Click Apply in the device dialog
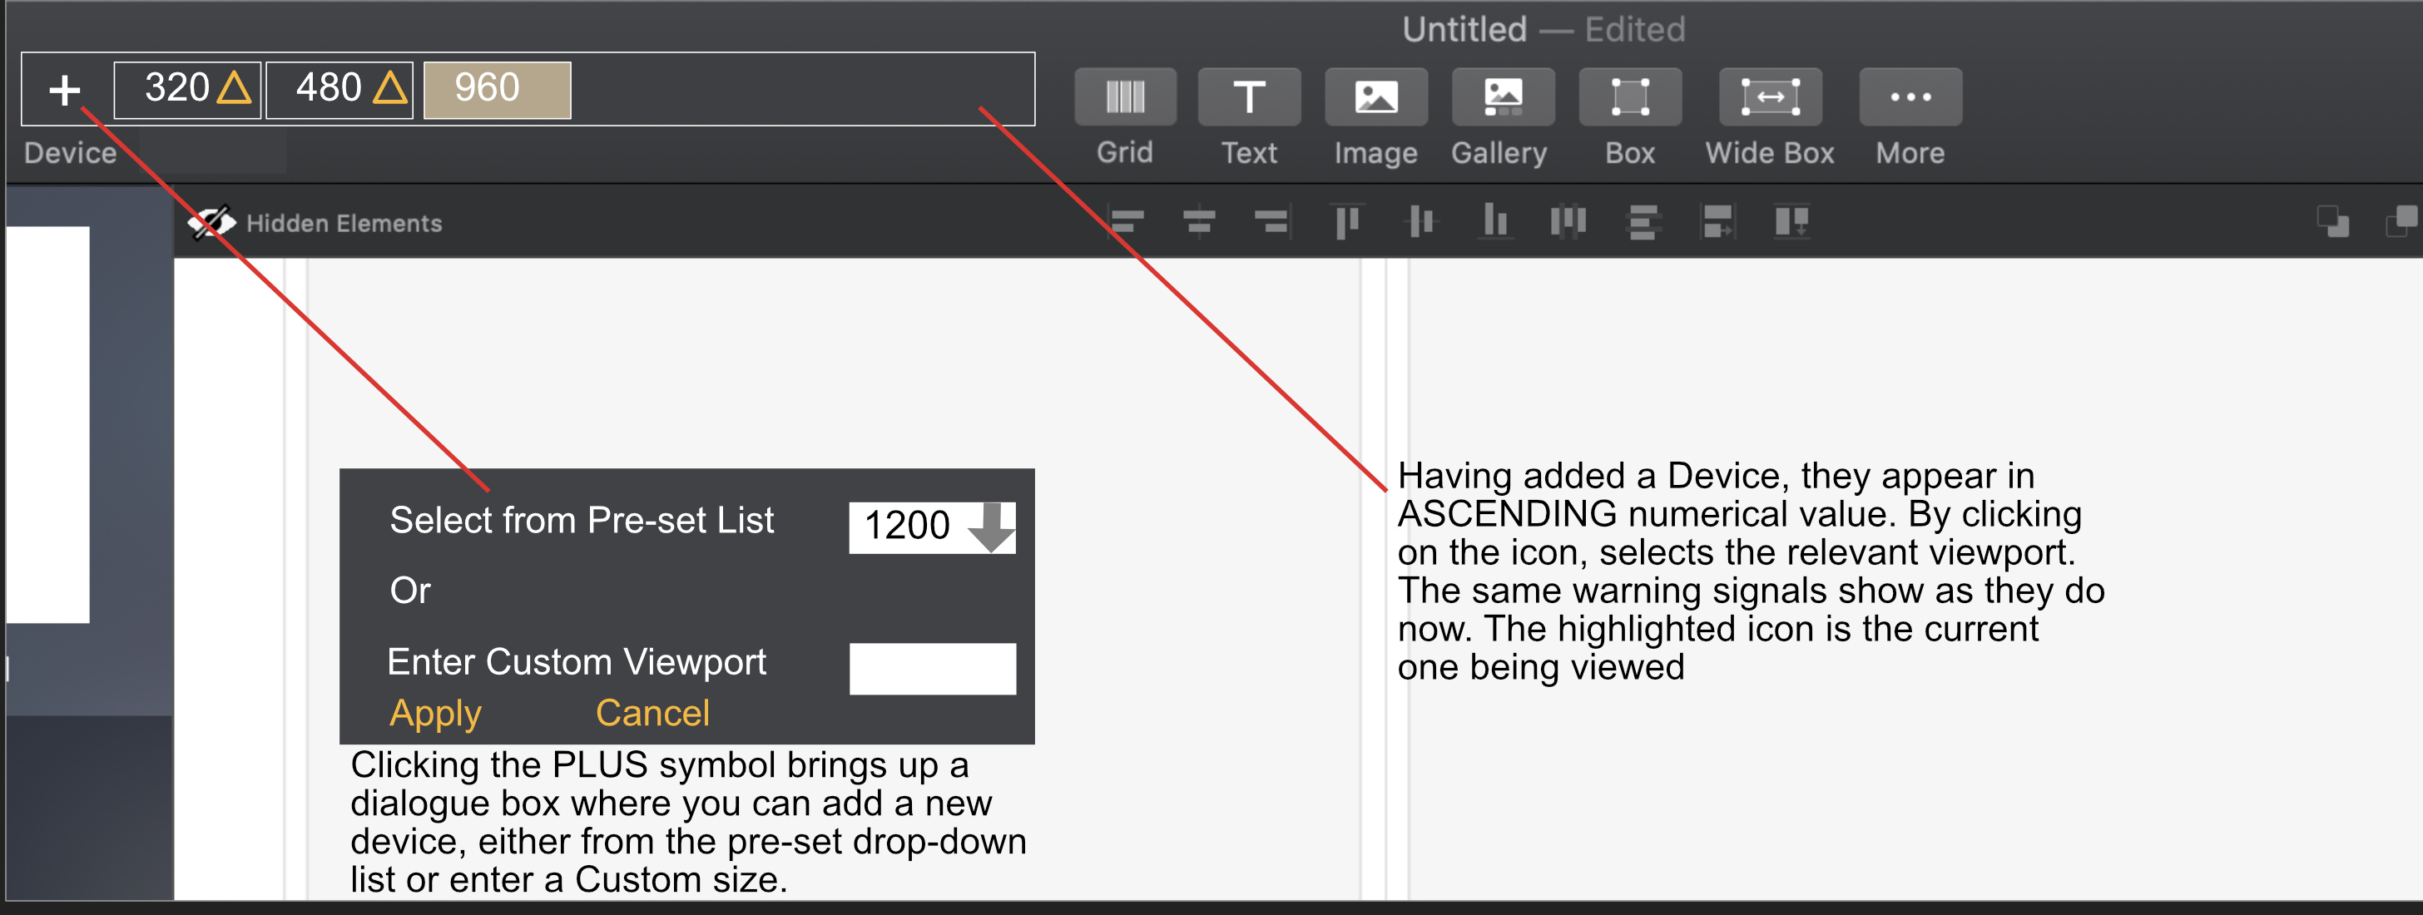Screen dimensions: 2423x915 pyautogui.click(x=435, y=714)
